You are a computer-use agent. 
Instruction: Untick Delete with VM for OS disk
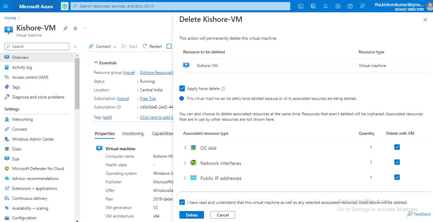397,147
